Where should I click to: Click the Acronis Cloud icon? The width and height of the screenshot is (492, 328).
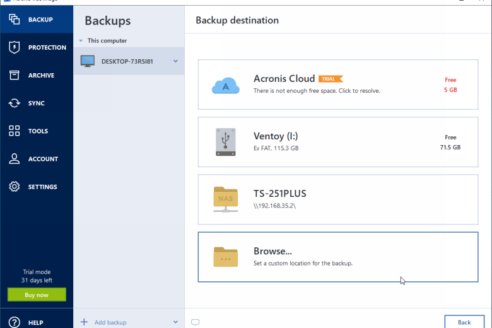tap(226, 85)
